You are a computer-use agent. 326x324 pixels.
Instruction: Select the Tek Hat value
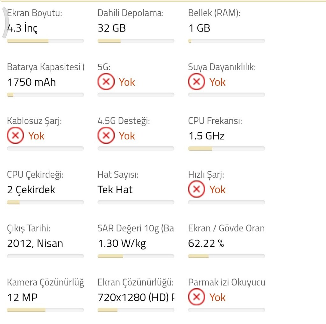pos(115,190)
